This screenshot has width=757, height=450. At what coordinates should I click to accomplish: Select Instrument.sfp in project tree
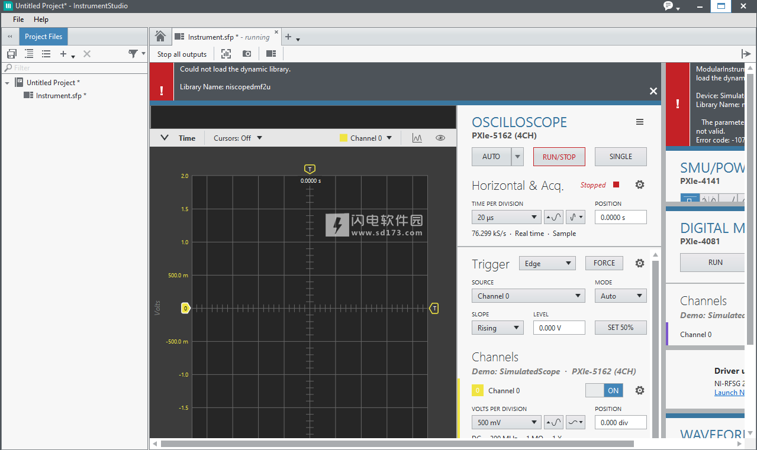tap(61, 95)
